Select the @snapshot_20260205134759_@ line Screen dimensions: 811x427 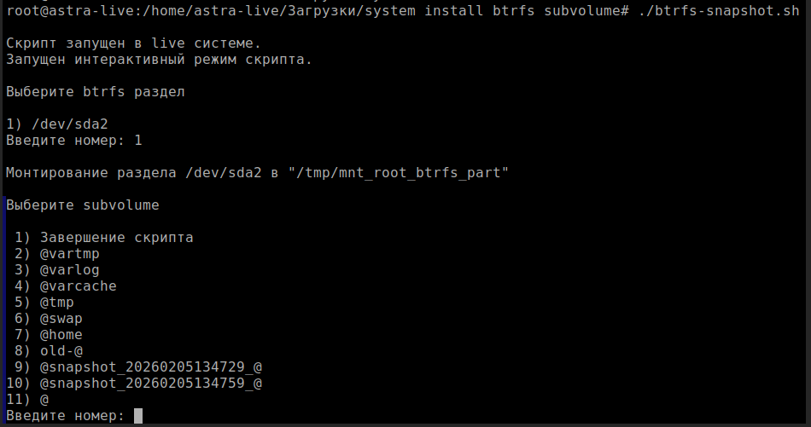pos(150,383)
